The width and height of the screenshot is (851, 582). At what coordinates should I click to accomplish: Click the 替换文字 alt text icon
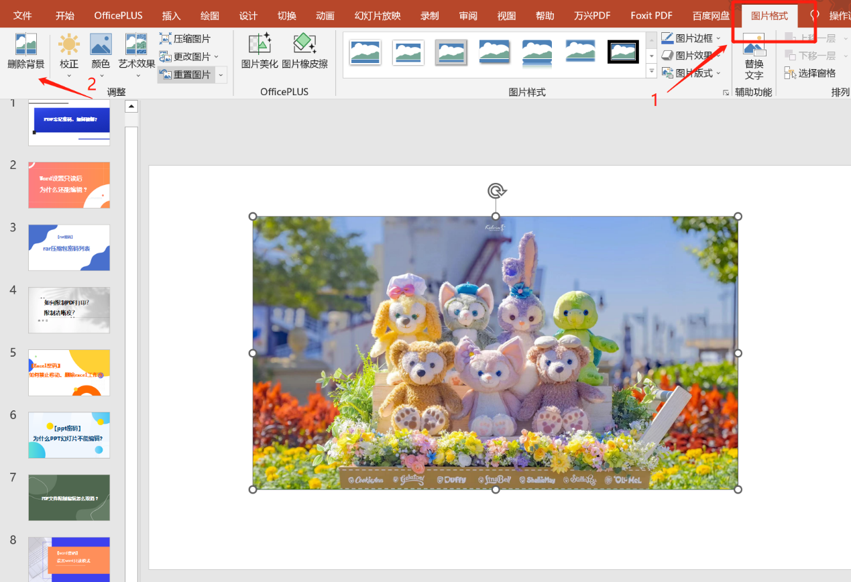click(x=754, y=56)
